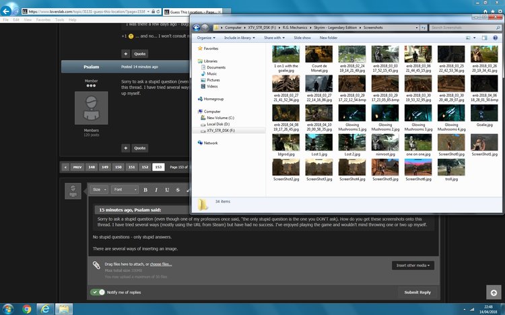Image resolution: width=505 pixels, height=315 pixels.
Task: Expand the Explorer address bar history dropdown
Action: click(x=416, y=28)
